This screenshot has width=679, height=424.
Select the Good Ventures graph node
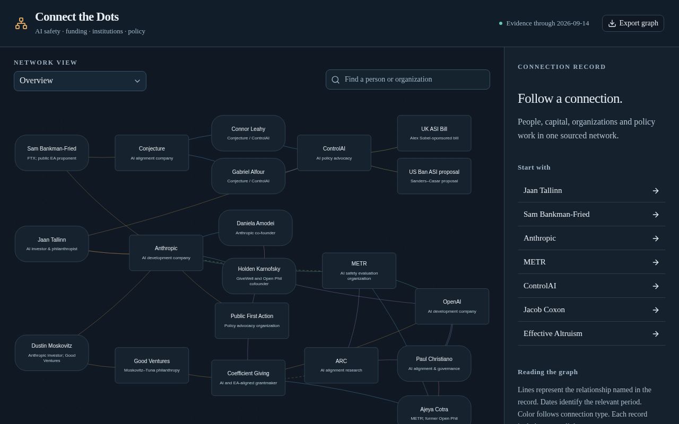(152, 365)
